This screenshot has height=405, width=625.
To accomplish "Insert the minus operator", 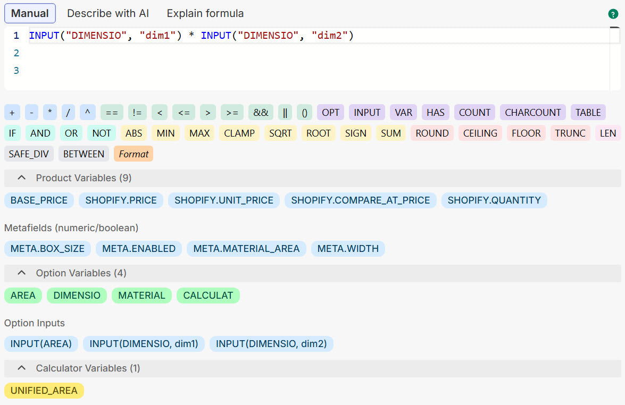I will point(31,113).
